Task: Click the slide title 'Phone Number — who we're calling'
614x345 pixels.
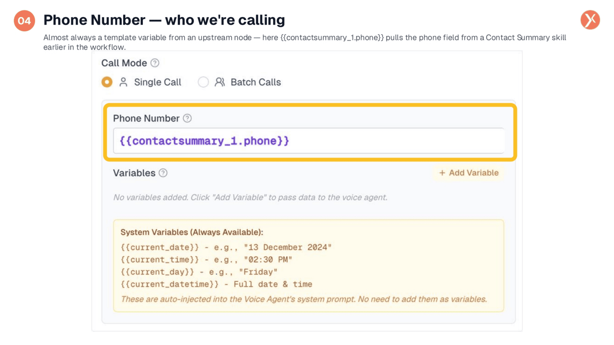Action: 164,20
